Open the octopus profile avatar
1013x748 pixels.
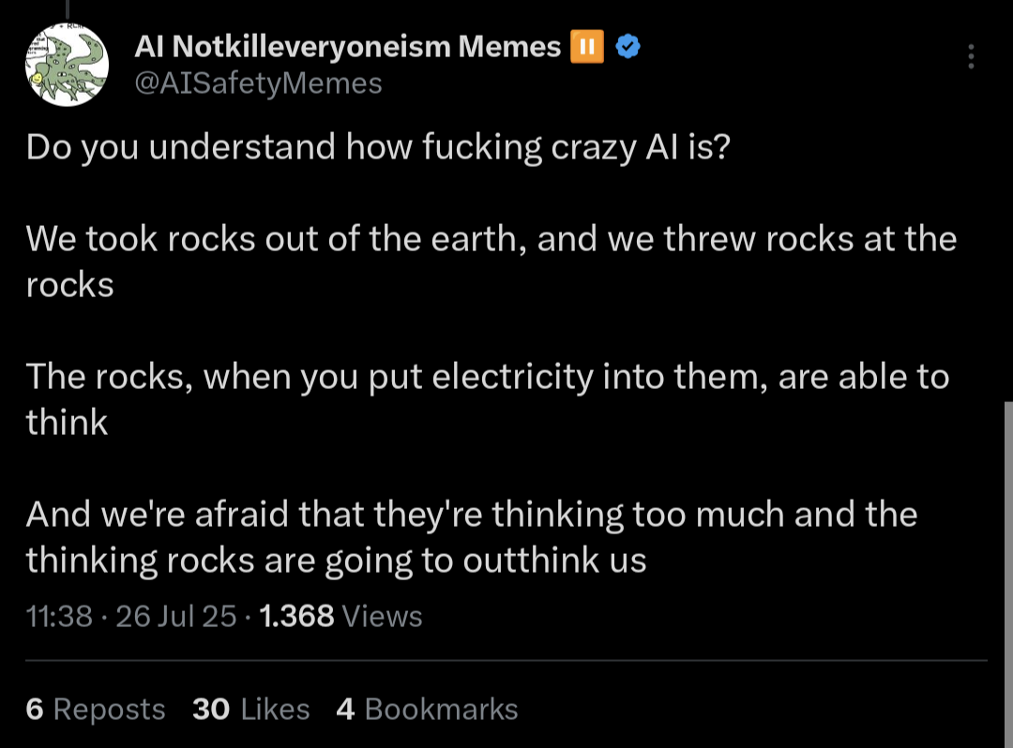pos(67,64)
